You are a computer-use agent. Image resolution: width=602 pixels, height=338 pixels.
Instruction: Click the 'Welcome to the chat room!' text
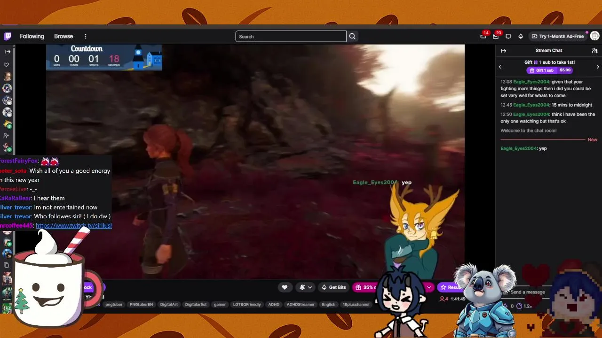(x=529, y=131)
